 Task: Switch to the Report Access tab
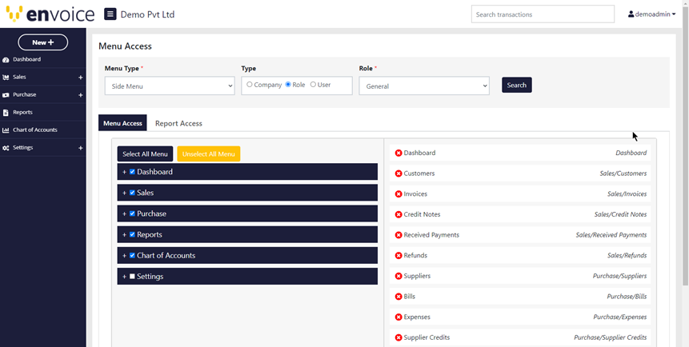[x=178, y=123]
